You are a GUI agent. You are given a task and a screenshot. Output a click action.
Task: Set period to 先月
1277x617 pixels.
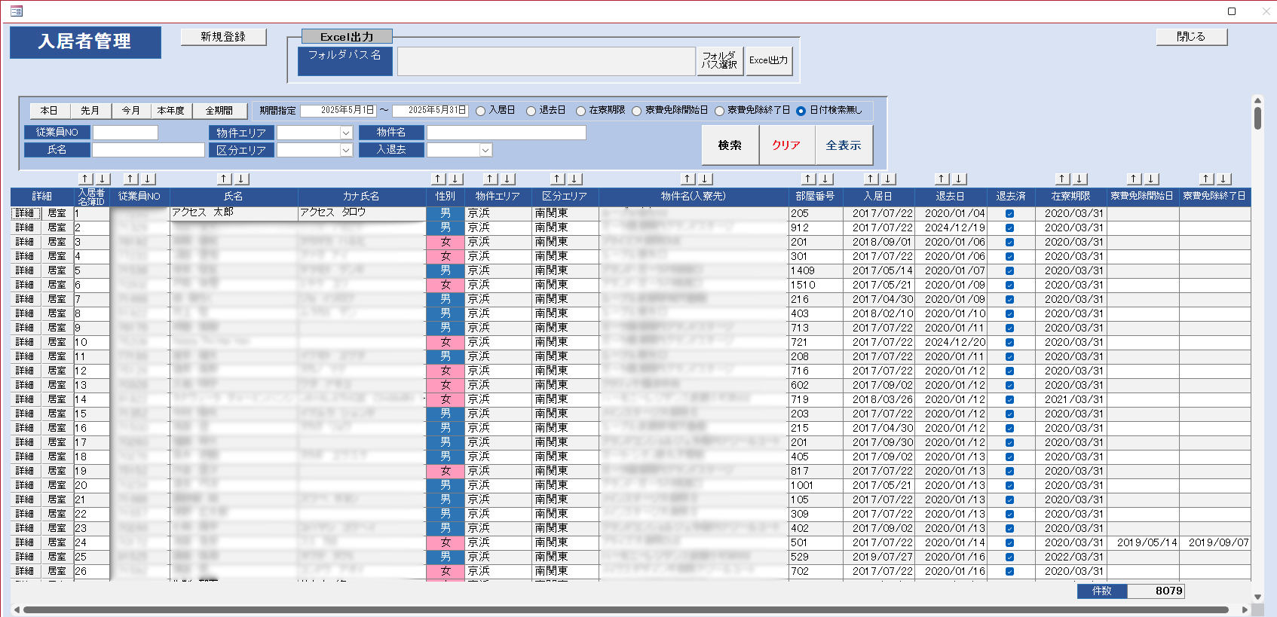[90, 111]
